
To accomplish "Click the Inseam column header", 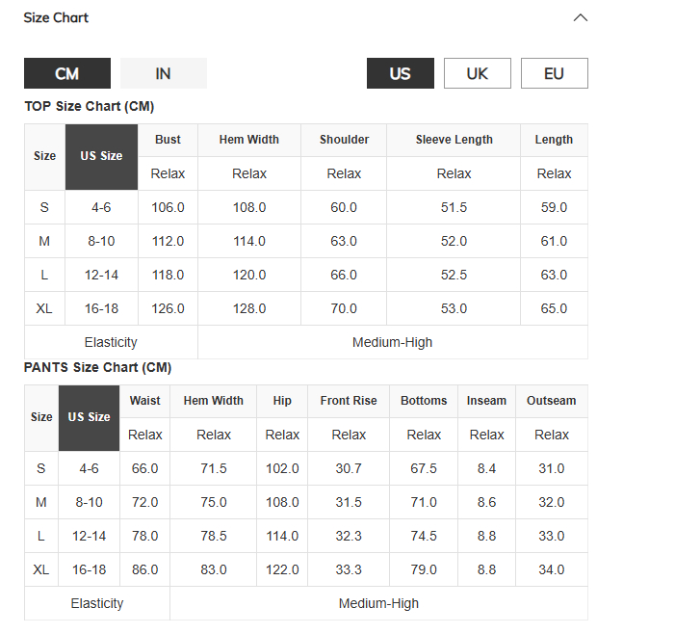I will click(x=486, y=401).
